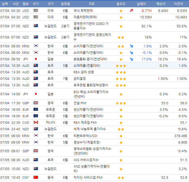Click the previous value 6.80B
This screenshot has width=189, height=182.
click(x=183, y=142)
